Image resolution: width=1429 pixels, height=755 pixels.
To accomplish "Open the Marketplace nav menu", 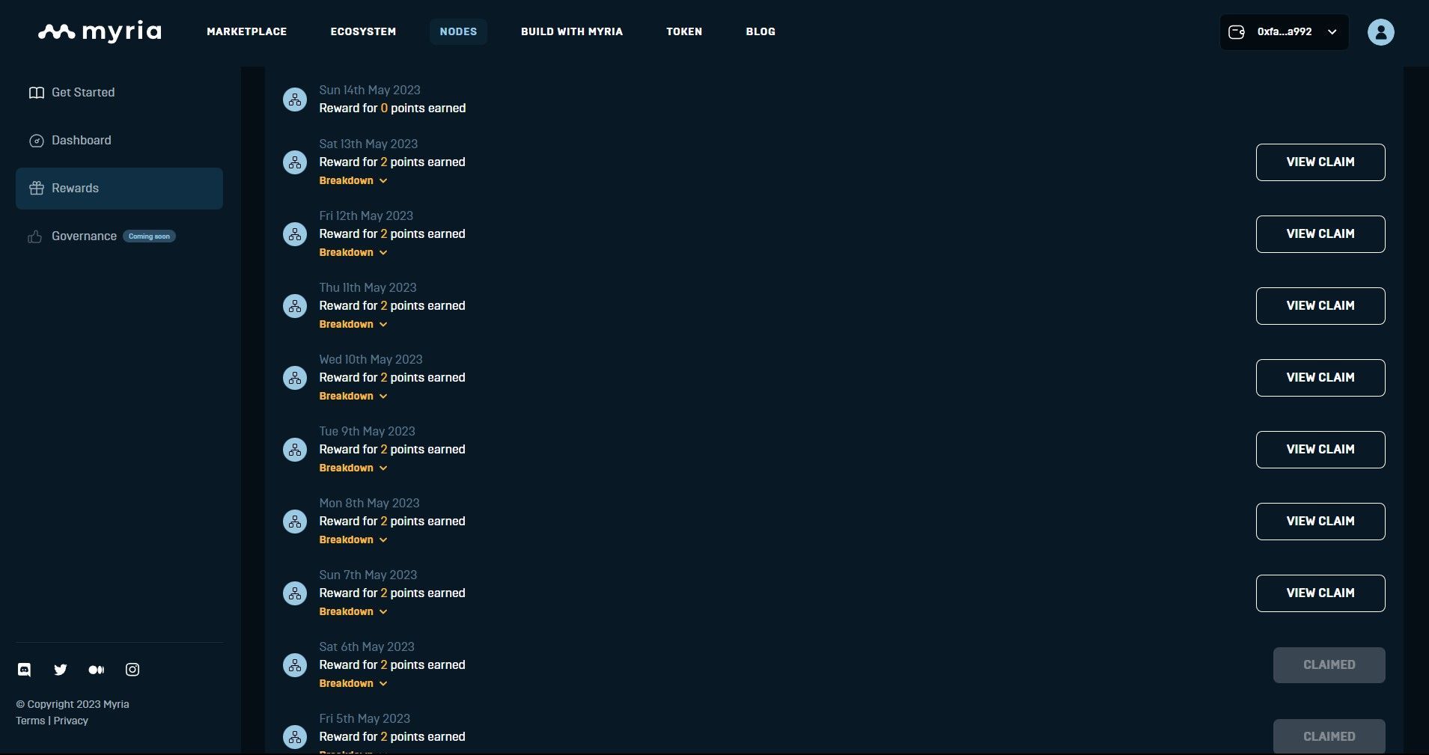I will 246,31.
